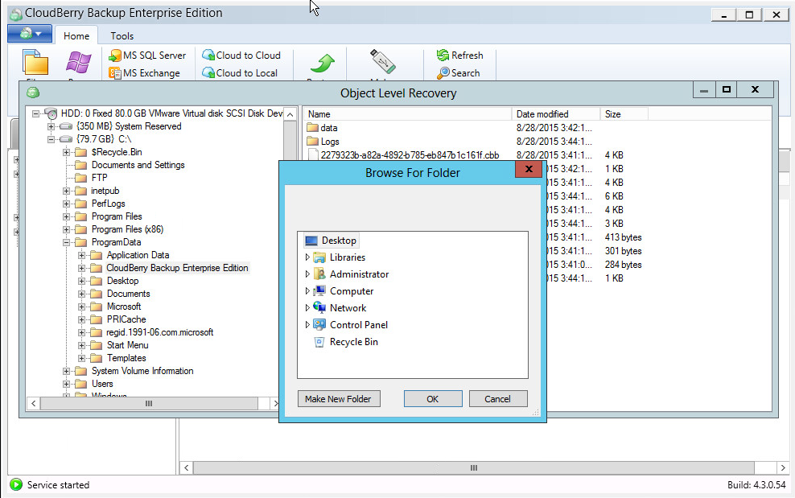This screenshot has height=498, width=795.
Task: Click the main window bottom horizontal scrollbar
Action: point(474,467)
